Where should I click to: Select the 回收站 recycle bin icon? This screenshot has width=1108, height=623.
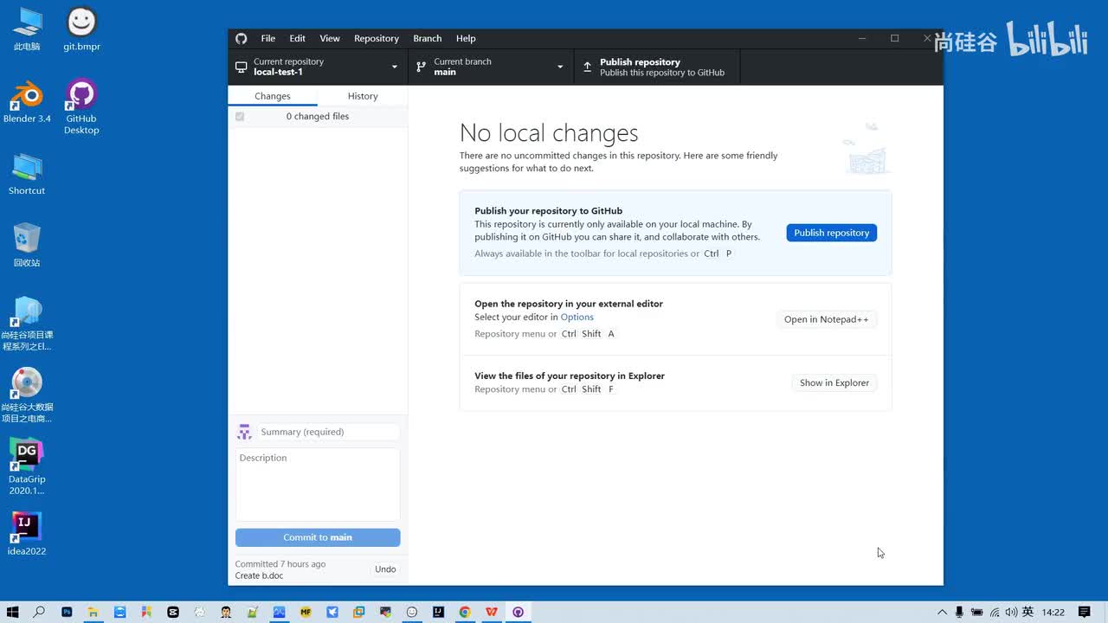27,246
